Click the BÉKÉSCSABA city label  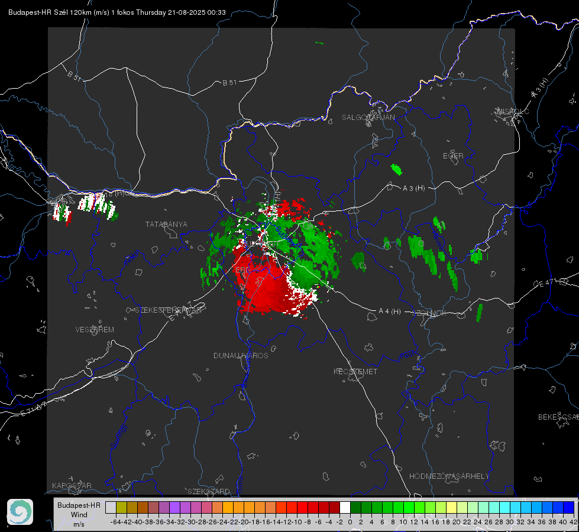point(558,417)
